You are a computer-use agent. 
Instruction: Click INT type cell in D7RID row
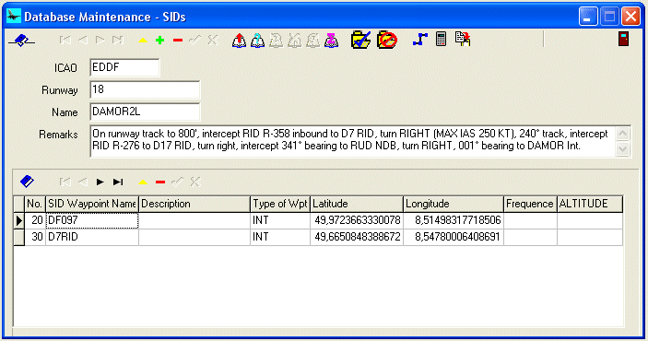(x=280, y=237)
